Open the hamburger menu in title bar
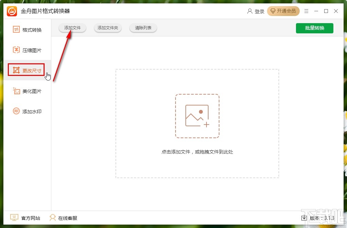The height and width of the screenshot is (228, 347). [x=306, y=11]
